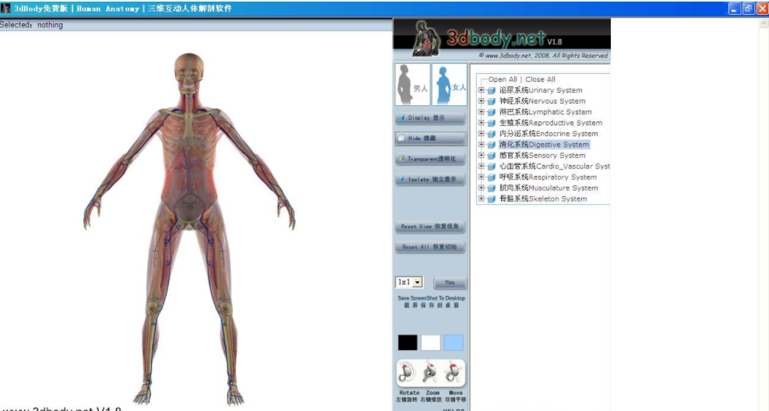Viewport: 769px width, 411px height.
Task: Click the skull of the 3D body model
Action: coord(189,73)
